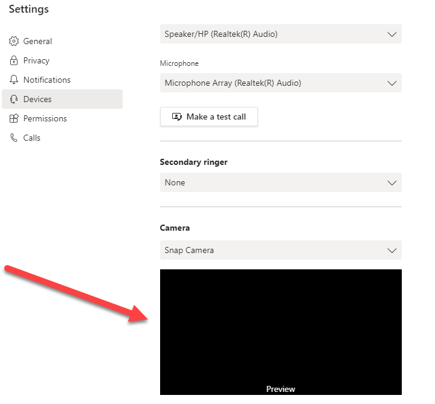Select the Devices settings tab
The width and height of the screenshot is (435, 404).
(x=62, y=99)
